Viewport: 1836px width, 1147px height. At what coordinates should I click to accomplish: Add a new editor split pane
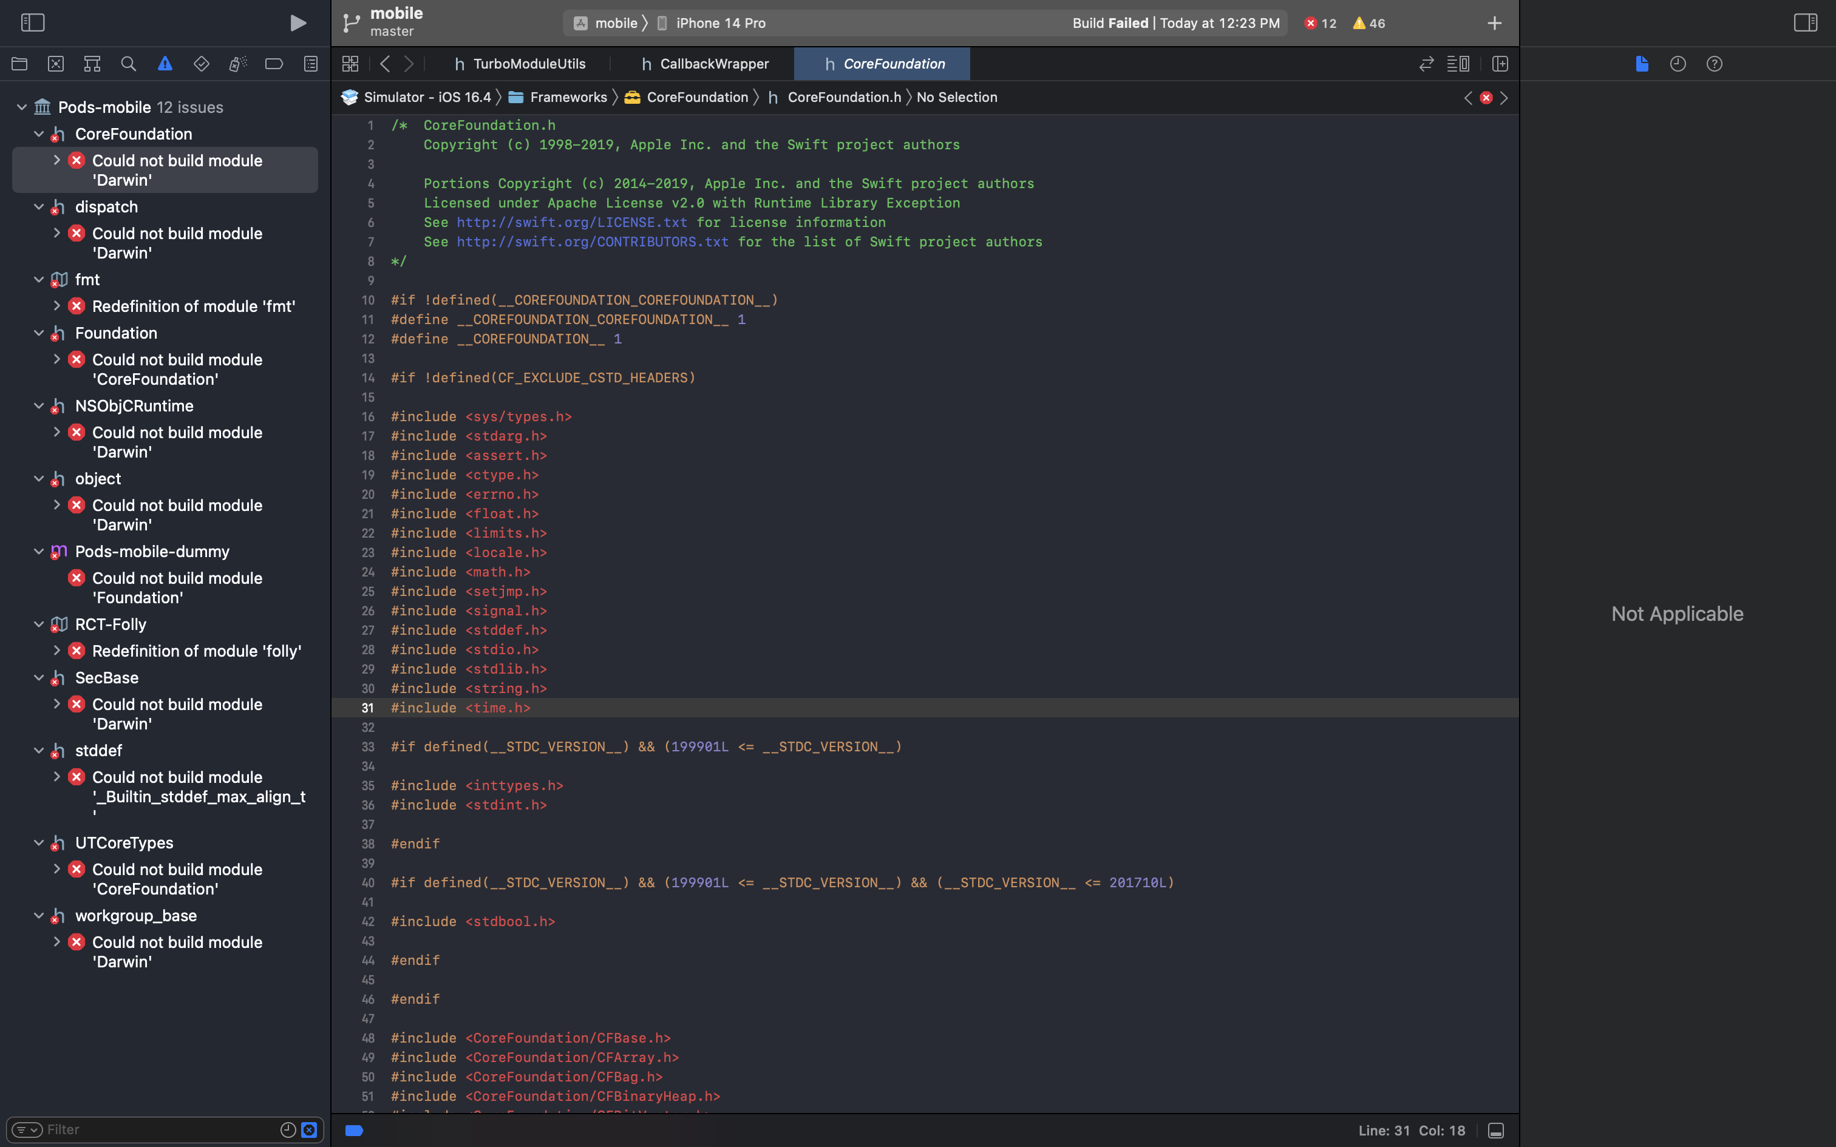[1500, 64]
